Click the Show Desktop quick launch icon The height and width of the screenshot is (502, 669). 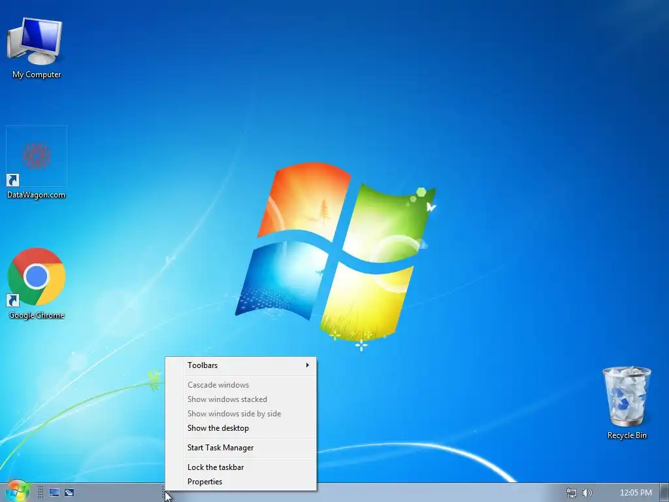(54, 492)
